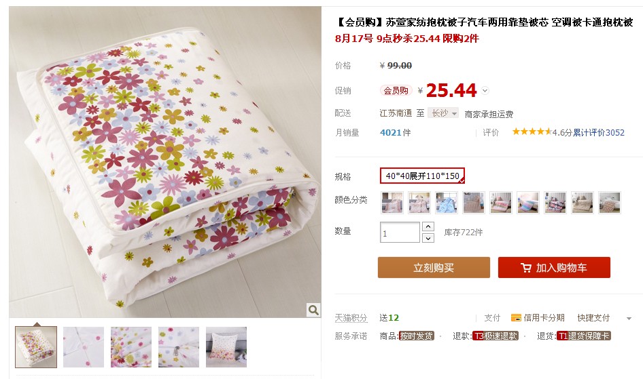Screen dimensions: 643x379
Task: Open the 长沙 delivery city dropdown
Action: 443,113
